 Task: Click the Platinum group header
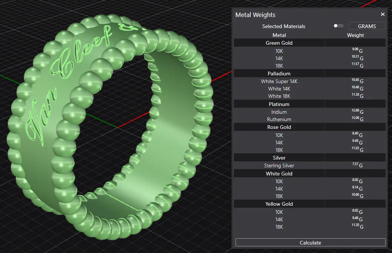click(279, 104)
